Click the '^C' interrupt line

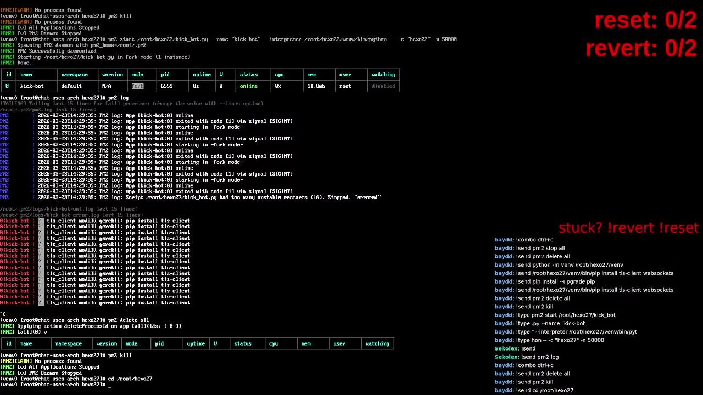click(x=3, y=314)
